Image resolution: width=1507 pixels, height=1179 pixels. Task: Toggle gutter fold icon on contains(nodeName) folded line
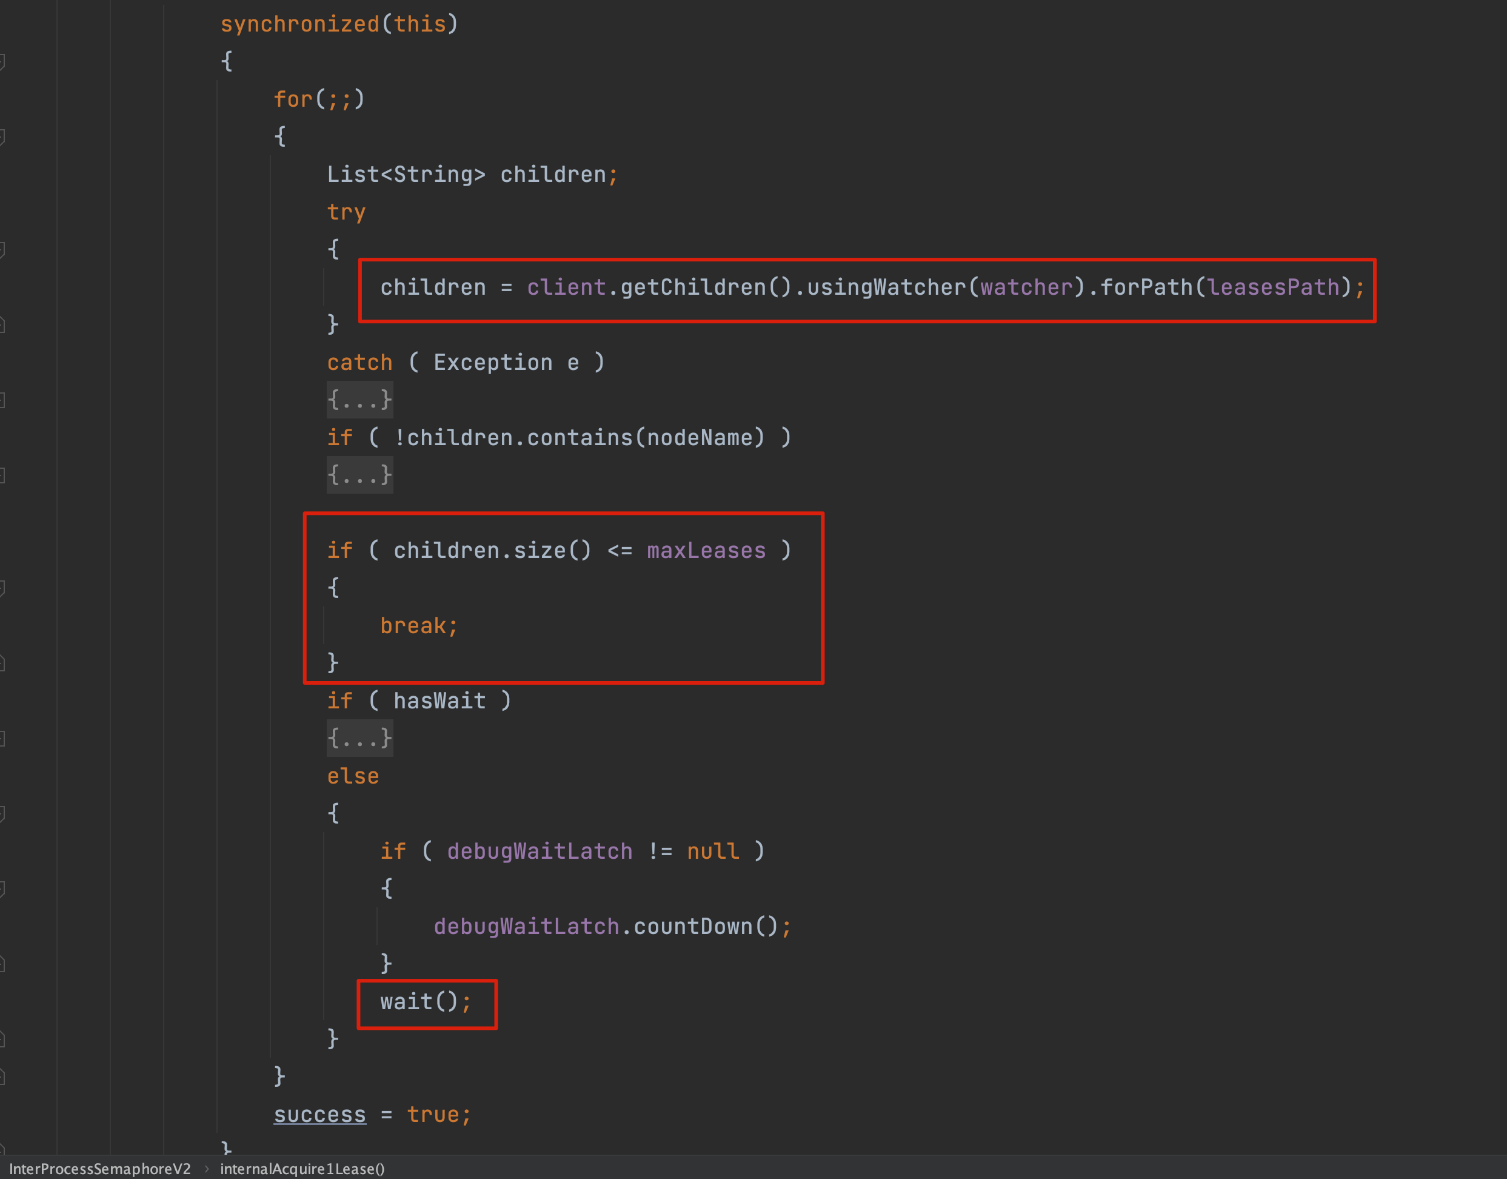2,475
